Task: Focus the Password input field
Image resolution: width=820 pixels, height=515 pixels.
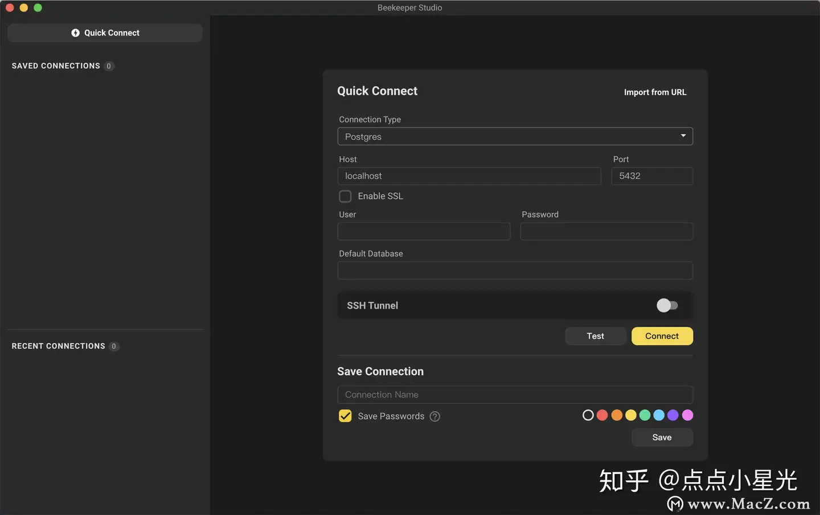Action: (606, 231)
